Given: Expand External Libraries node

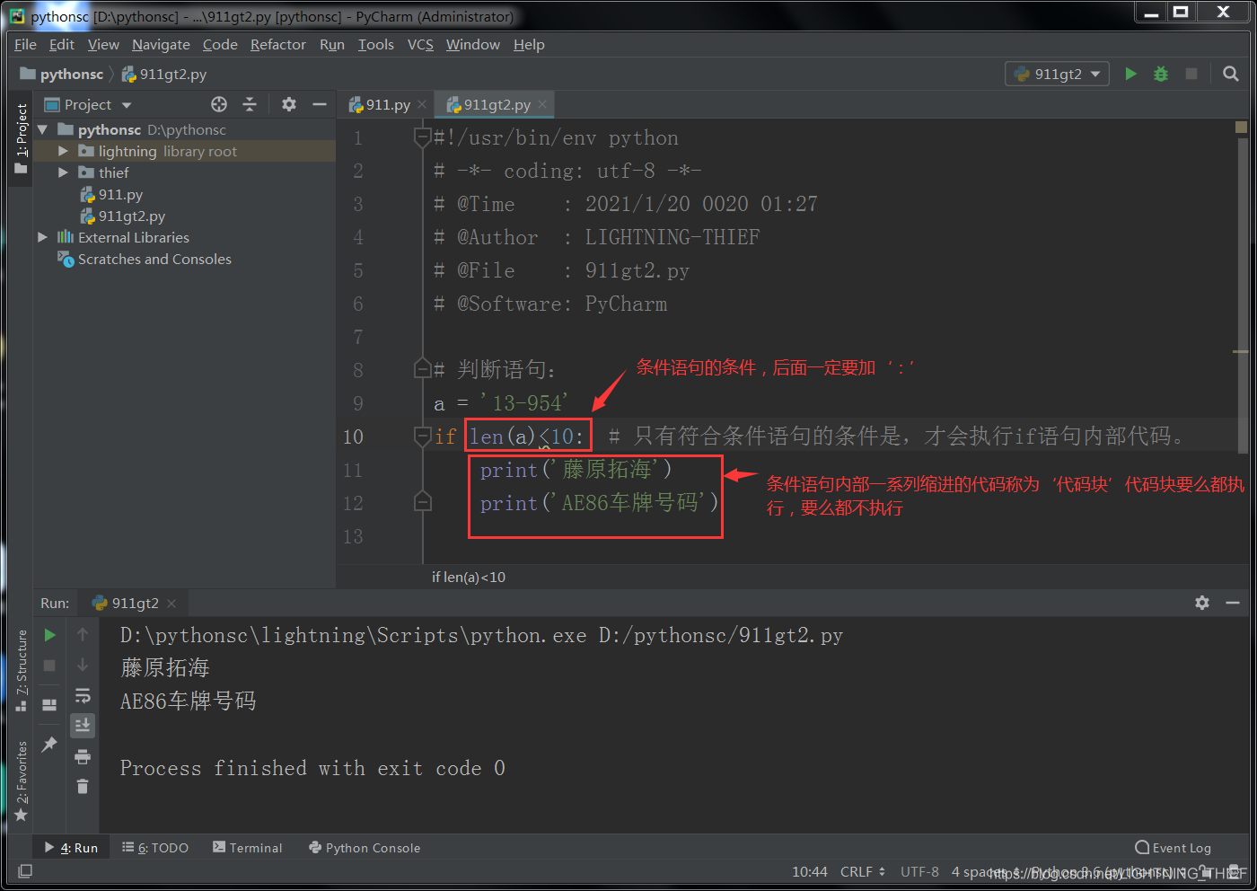Looking at the screenshot, I should pyautogui.click(x=42, y=237).
